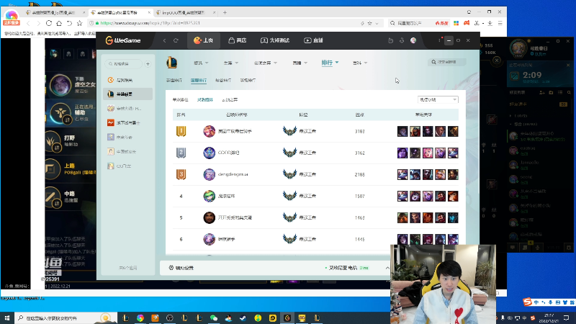Click the WeGame logo in title bar
The height and width of the screenshot is (324, 576).
[x=123, y=40]
